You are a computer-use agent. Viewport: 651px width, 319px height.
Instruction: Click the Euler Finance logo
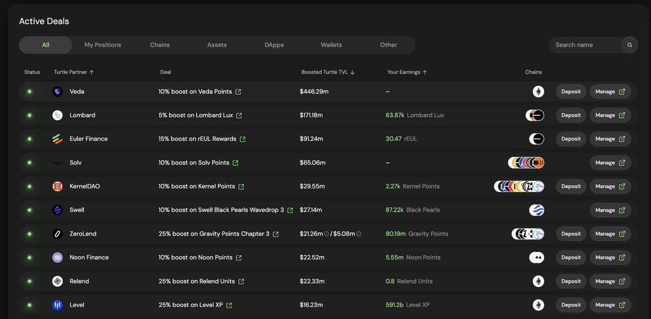[x=58, y=139]
